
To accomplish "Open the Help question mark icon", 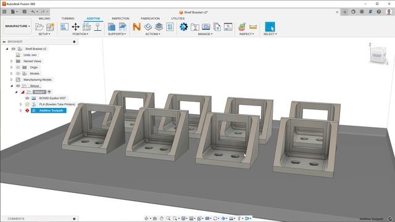I will coord(379,12).
